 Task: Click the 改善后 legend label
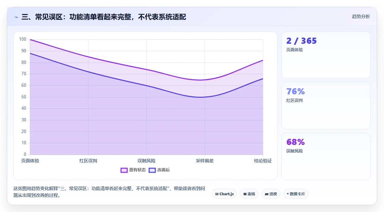[163, 170]
